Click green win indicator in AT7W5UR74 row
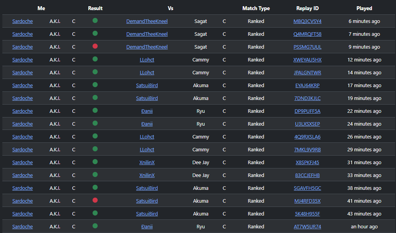This screenshot has width=396, height=233. [x=95, y=226]
